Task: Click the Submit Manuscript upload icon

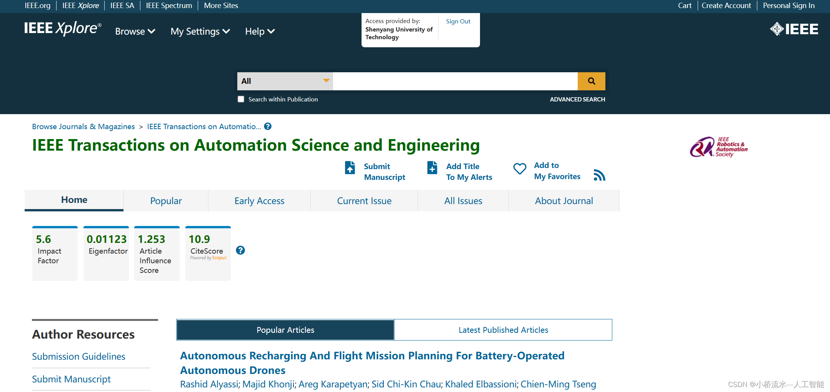Action: (x=350, y=168)
